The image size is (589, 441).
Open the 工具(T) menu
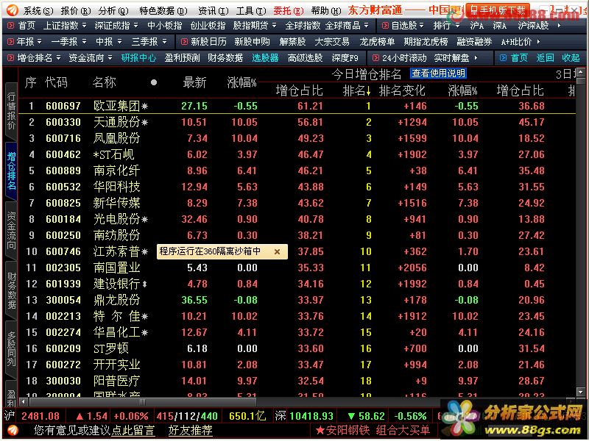pos(251,10)
